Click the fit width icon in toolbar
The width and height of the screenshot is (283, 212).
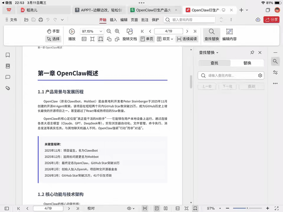pos(100,39)
